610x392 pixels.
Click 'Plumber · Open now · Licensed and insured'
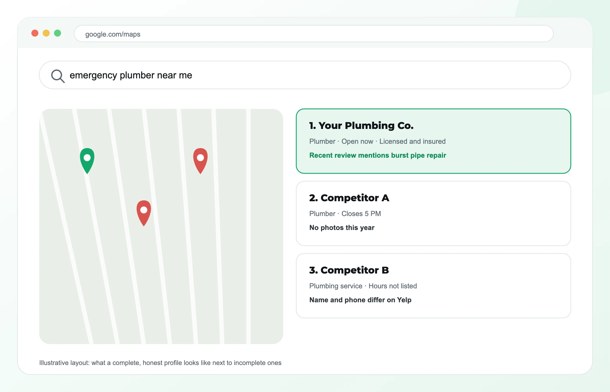point(377,141)
